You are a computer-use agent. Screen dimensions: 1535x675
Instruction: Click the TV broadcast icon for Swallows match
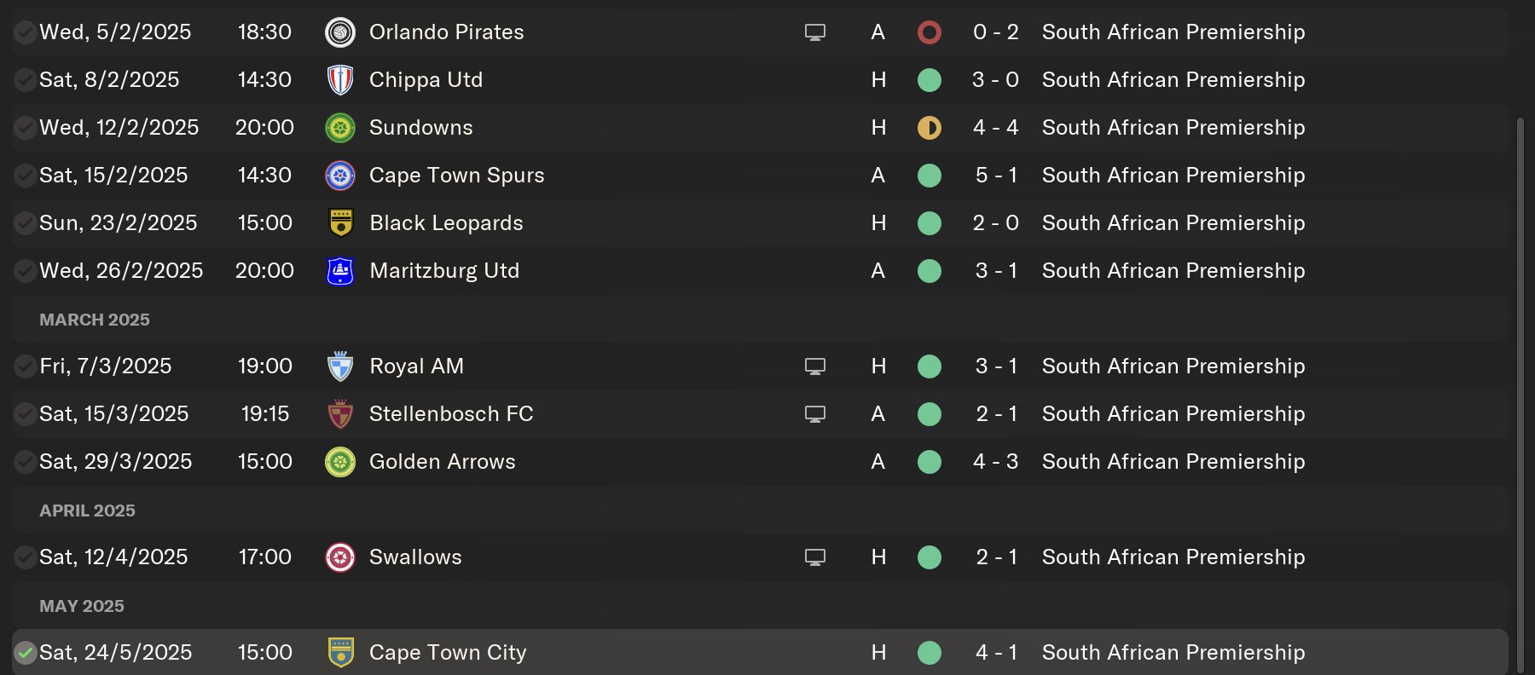(815, 557)
